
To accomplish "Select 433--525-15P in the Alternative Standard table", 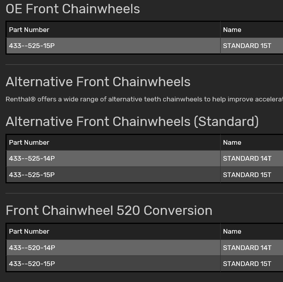I will coord(32,175).
